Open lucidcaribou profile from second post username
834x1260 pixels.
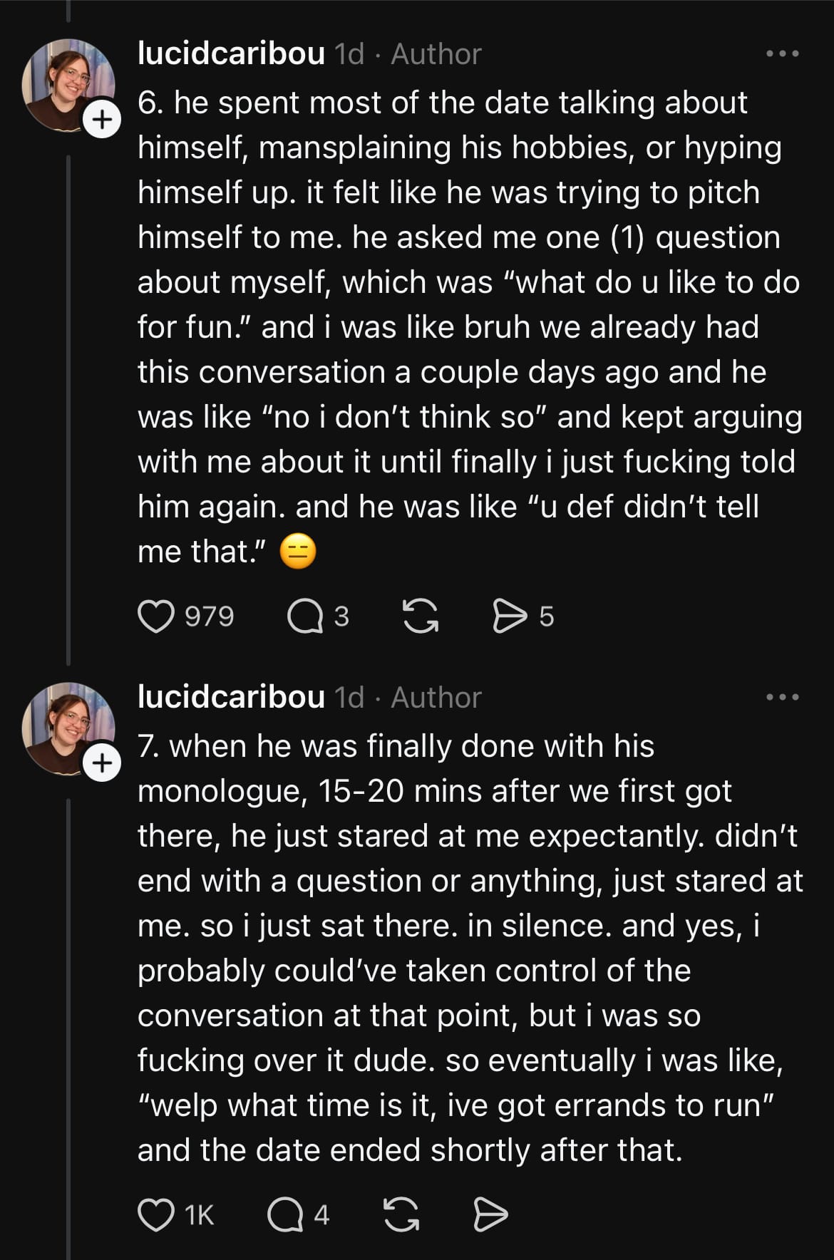click(x=231, y=698)
